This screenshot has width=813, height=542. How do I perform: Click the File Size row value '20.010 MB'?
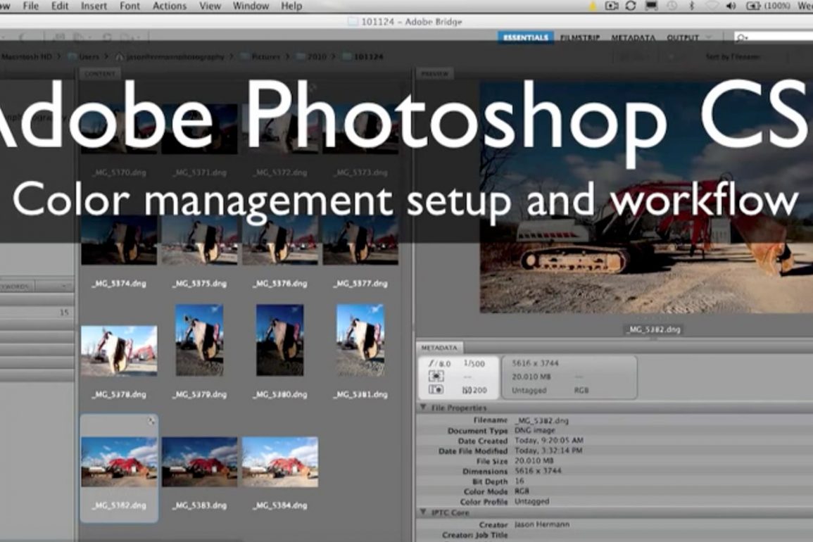click(x=534, y=460)
